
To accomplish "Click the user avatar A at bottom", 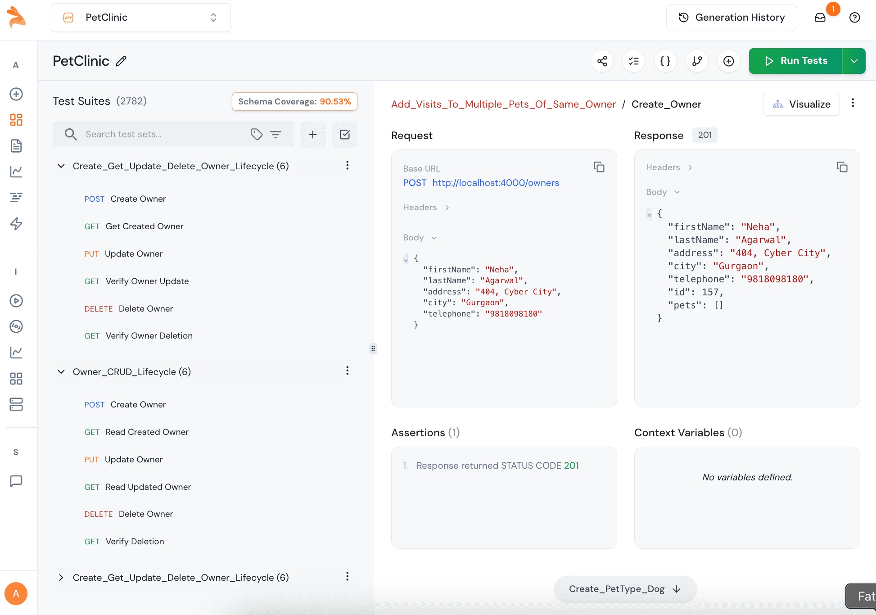I will pos(16,593).
